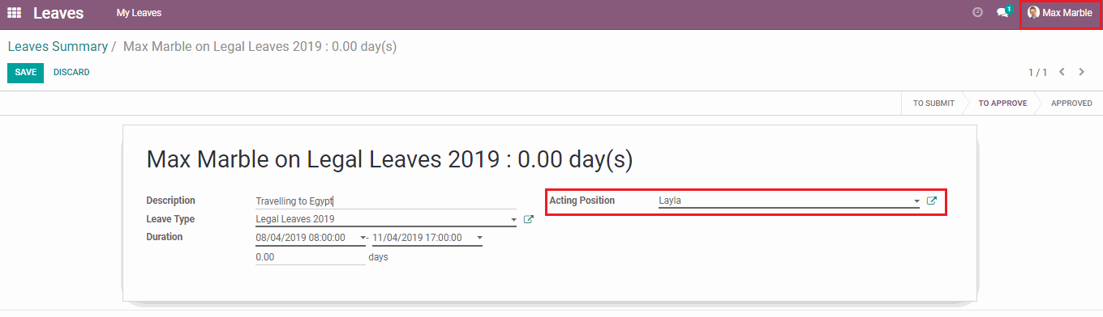Open the start date picker dropdown
1103x317 pixels.
click(363, 238)
